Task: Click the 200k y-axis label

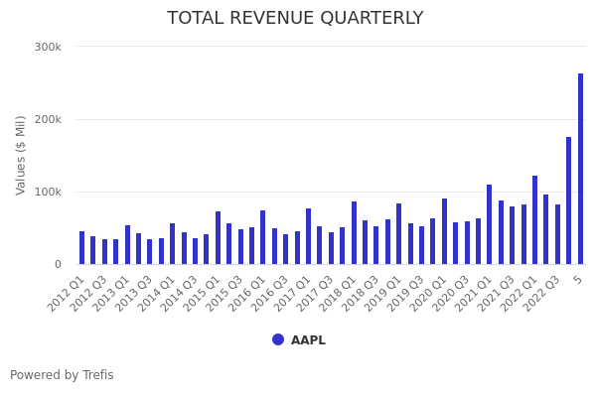Action: pyautogui.click(x=48, y=119)
